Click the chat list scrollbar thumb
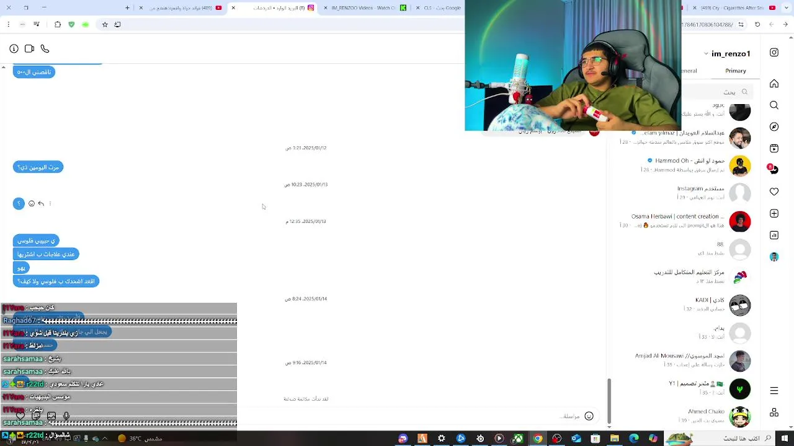Screen dimensions: 794x446 609,400
